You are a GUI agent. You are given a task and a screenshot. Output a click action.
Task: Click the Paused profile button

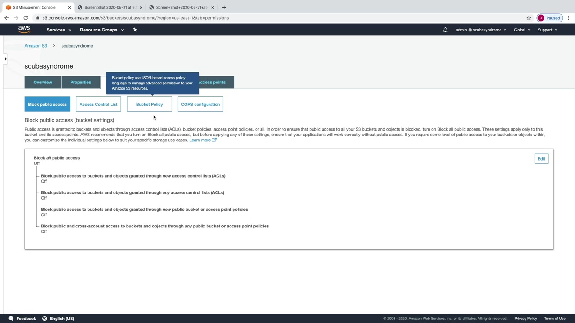click(x=549, y=18)
